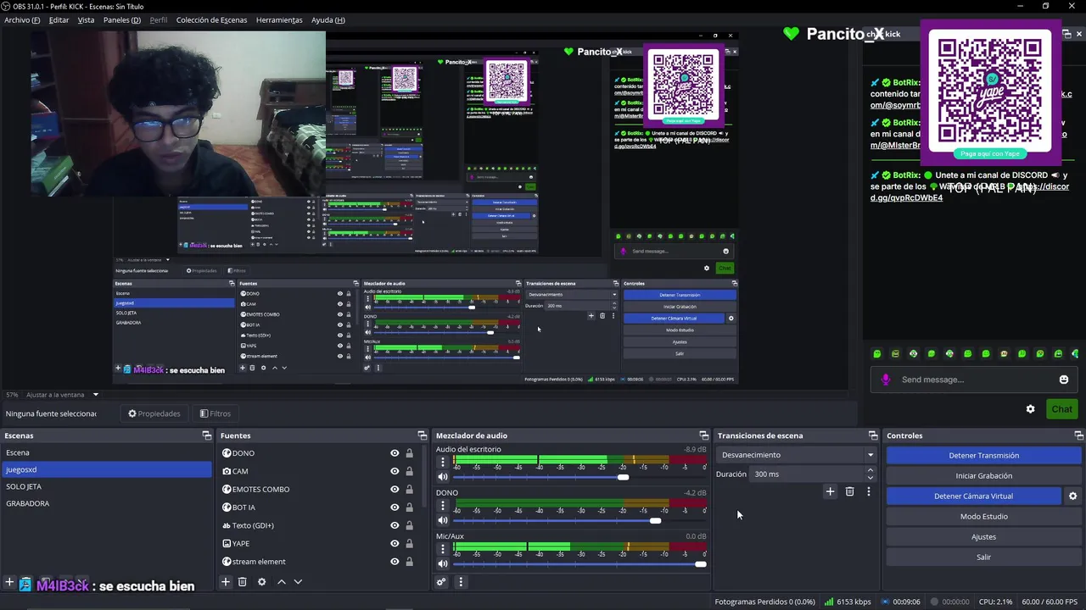Open the Colección de Escenas menu
1086x610 pixels.
pyautogui.click(x=211, y=19)
